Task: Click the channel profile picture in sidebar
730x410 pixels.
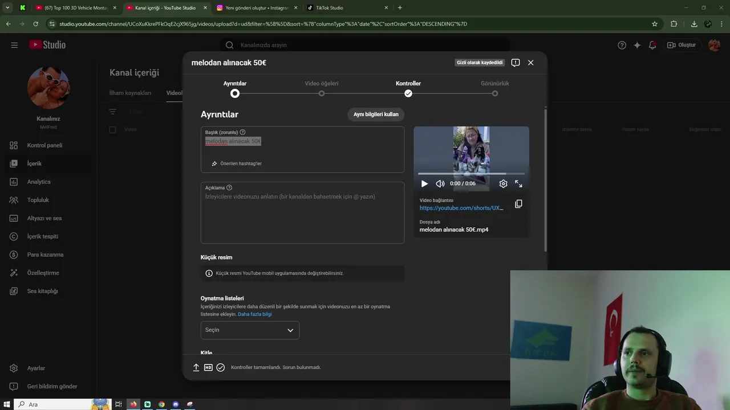Action: pyautogui.click(x=49, y=87)
